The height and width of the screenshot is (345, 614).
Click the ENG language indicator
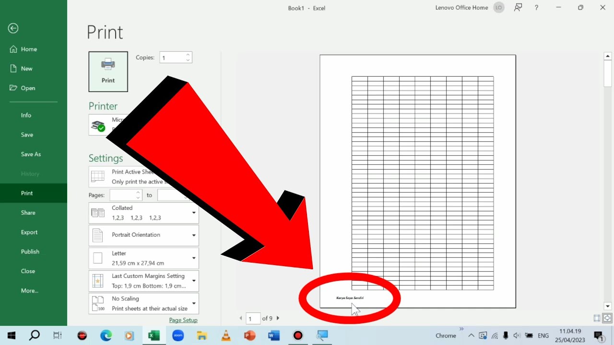click(x=543, y=335)
